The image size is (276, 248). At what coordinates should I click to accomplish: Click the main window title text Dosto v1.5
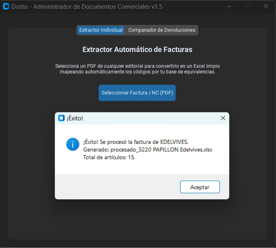(x=87, y=7)
